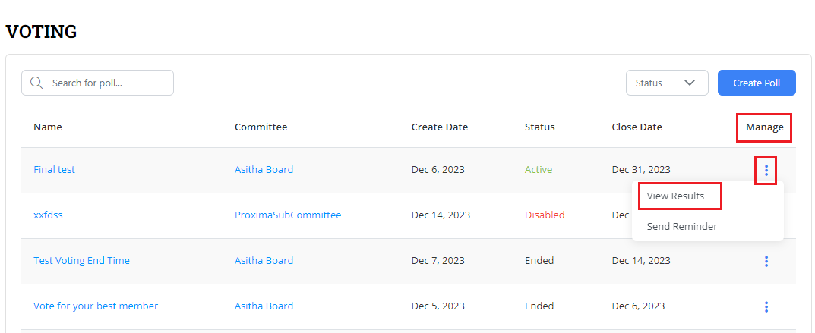
Task: Click the Close Date column header
Action: [x=637, y=127]
